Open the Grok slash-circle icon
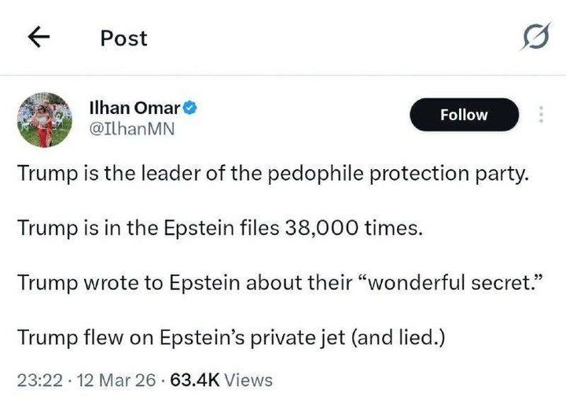This screenshot has width=566, height=404. tap(535, 38)
